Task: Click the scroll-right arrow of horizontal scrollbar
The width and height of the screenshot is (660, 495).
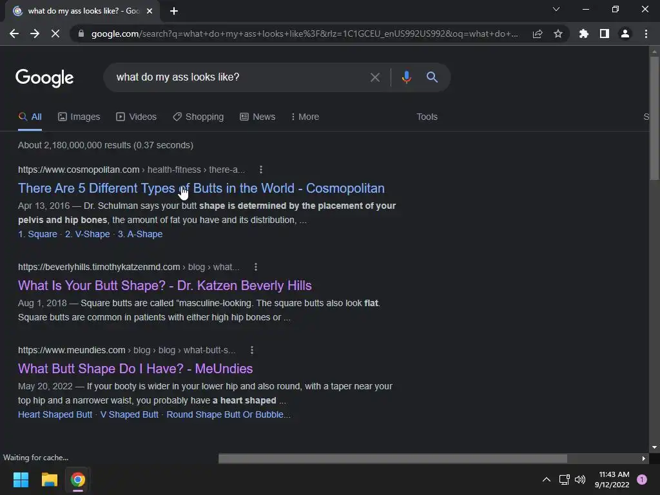Action: click(644, 458)
